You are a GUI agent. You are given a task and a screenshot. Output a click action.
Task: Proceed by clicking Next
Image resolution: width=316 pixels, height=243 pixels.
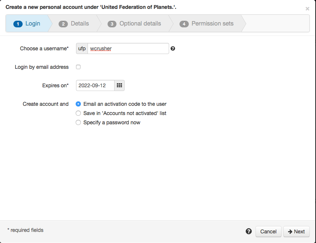pyautogui.click(x=296, y=232)
